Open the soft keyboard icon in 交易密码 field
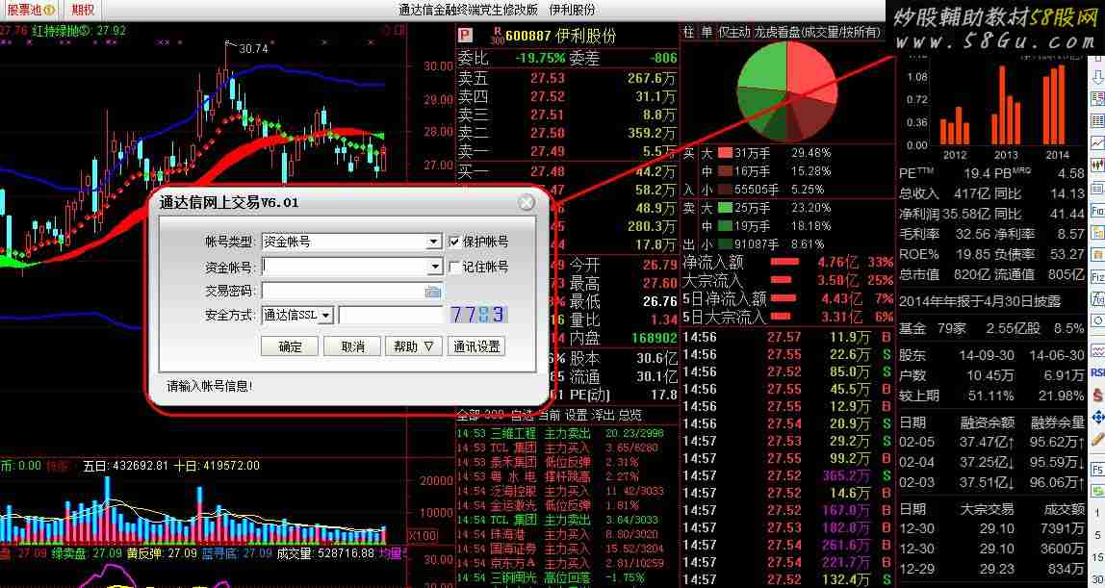The height and width of the screenshot is (588, 1105). pyautogui.click(x=433, y=291)
